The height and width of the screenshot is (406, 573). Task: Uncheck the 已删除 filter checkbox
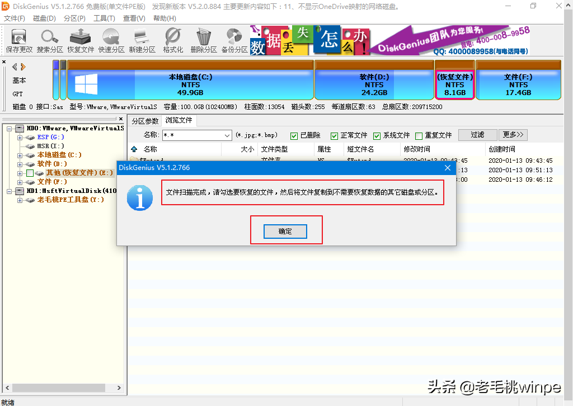[x=294, y=135]
